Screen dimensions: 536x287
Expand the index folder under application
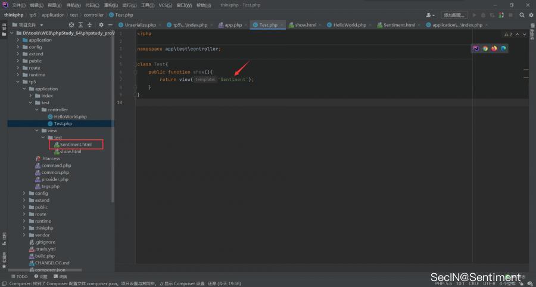30,96
